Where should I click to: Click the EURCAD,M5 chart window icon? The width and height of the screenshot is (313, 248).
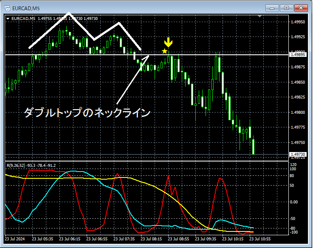[7, 8]
